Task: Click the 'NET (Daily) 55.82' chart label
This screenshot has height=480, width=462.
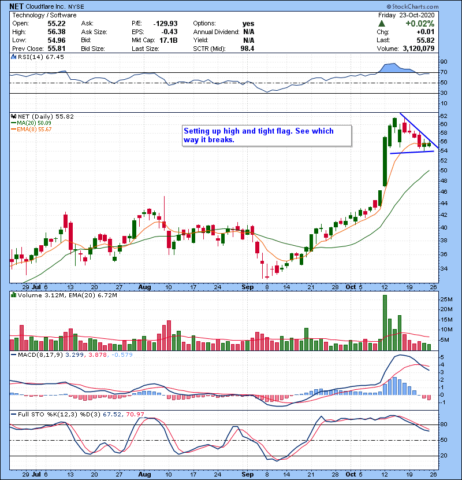Action: (x=46, y=116)
